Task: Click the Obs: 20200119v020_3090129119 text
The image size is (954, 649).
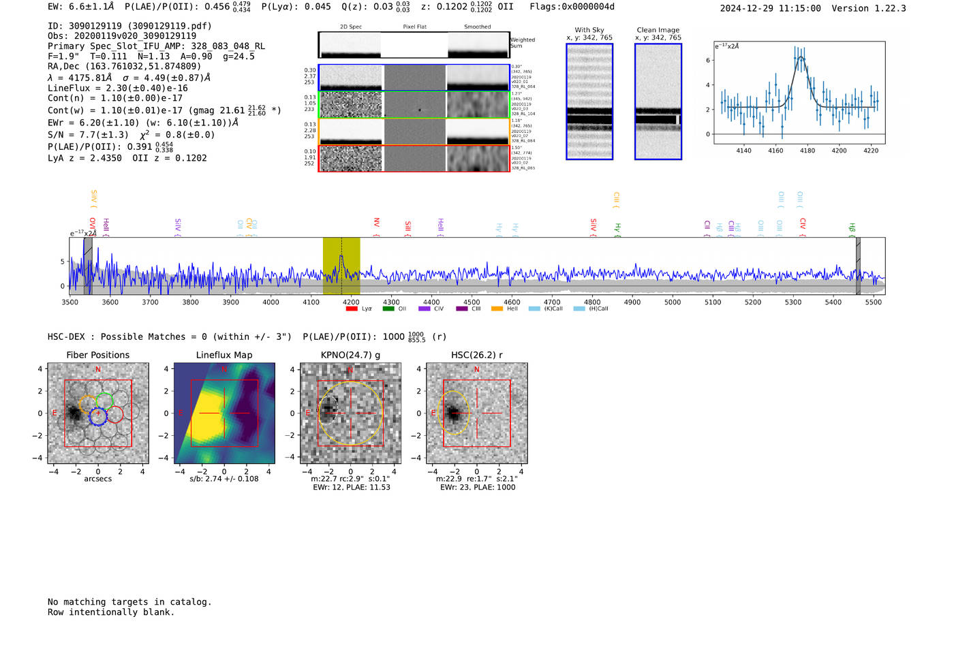Action: 122,36
